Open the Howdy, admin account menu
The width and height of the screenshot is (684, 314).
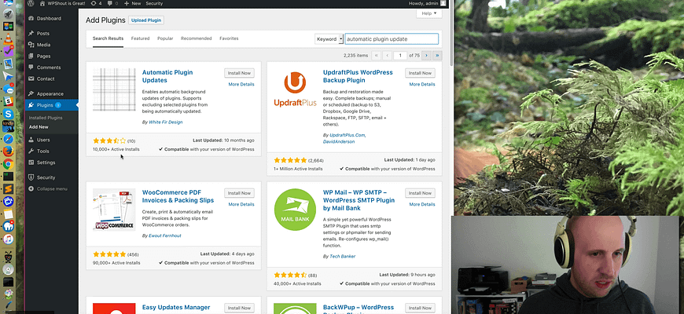[x=427, y=3]
